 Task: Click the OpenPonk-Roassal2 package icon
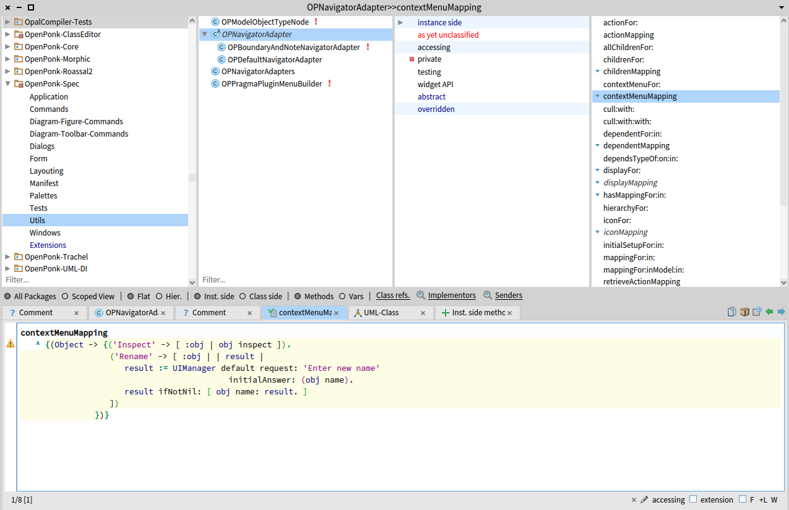pyautogui.click(x=19, y=72)
